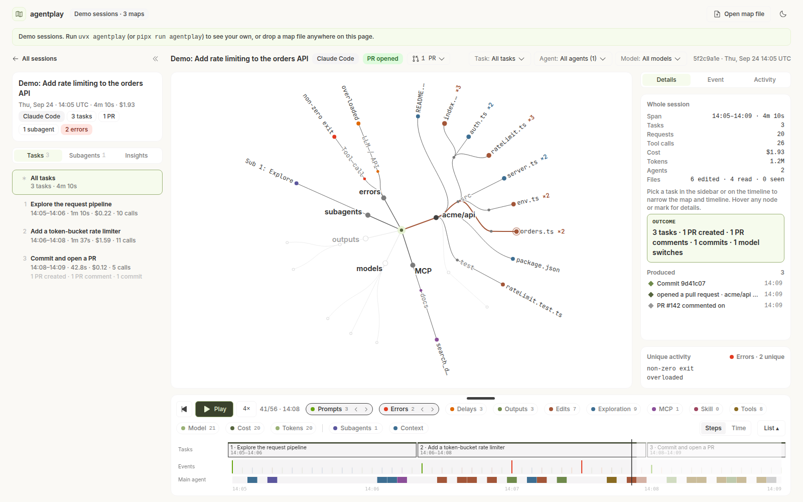The height and width of the screenshot is (502, 803).
Task: Click the Open map file button
Action: click(x=739, y=14)
